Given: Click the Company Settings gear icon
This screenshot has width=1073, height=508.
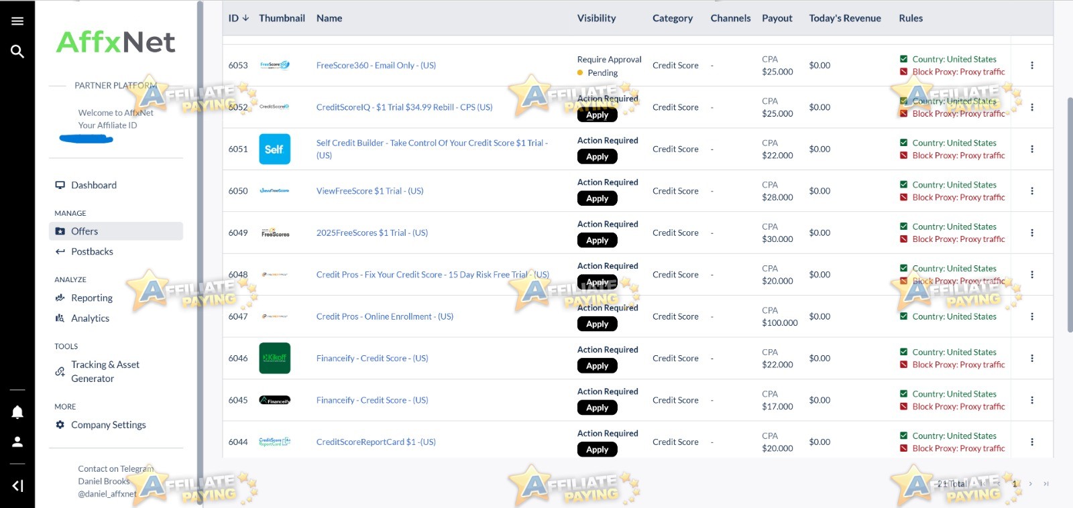Looking at the screenshot, I should (60, 425).
